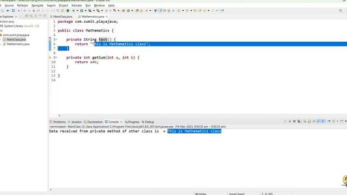The height and width of the screenshot is (195, 347).
Task: Open Debug button dropdown arrow
Action: point(77,11)
